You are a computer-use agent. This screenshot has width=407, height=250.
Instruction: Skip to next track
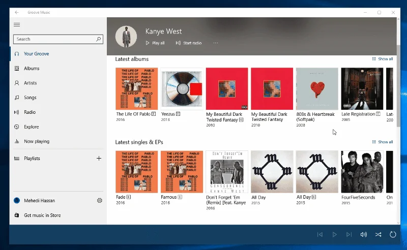click(x=349, y=235)
